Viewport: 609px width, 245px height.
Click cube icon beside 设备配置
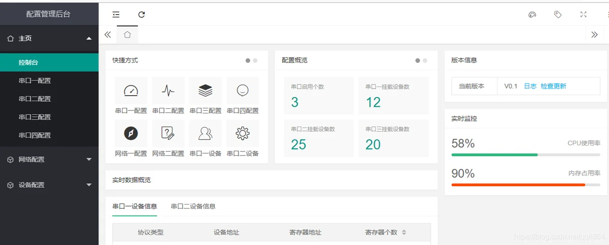pos(10,185)
